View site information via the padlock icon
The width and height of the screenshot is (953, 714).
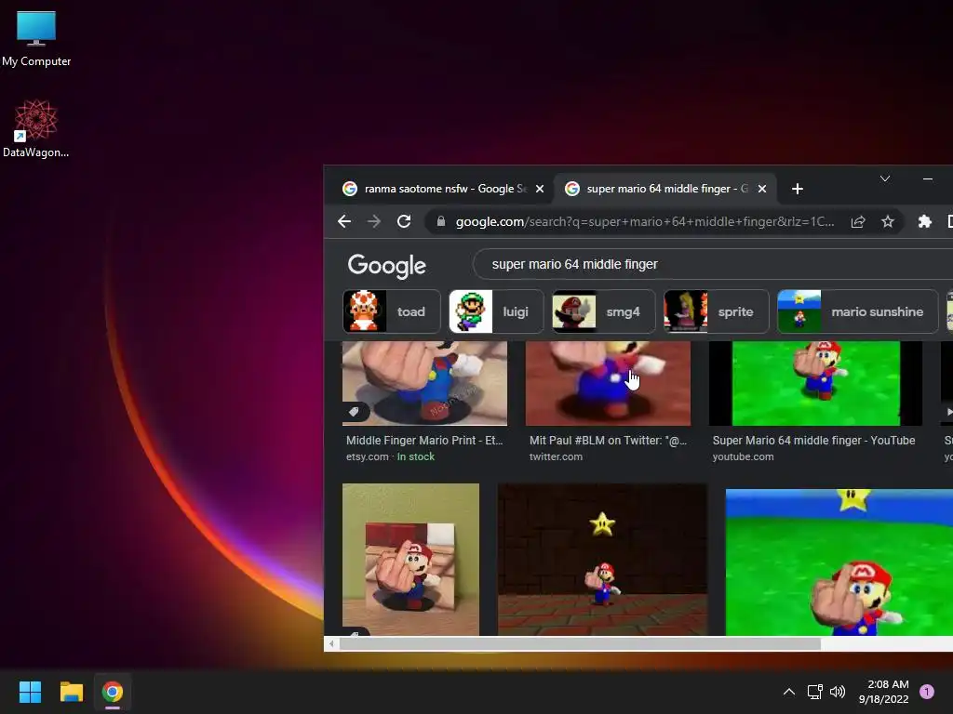click(440, 221)
